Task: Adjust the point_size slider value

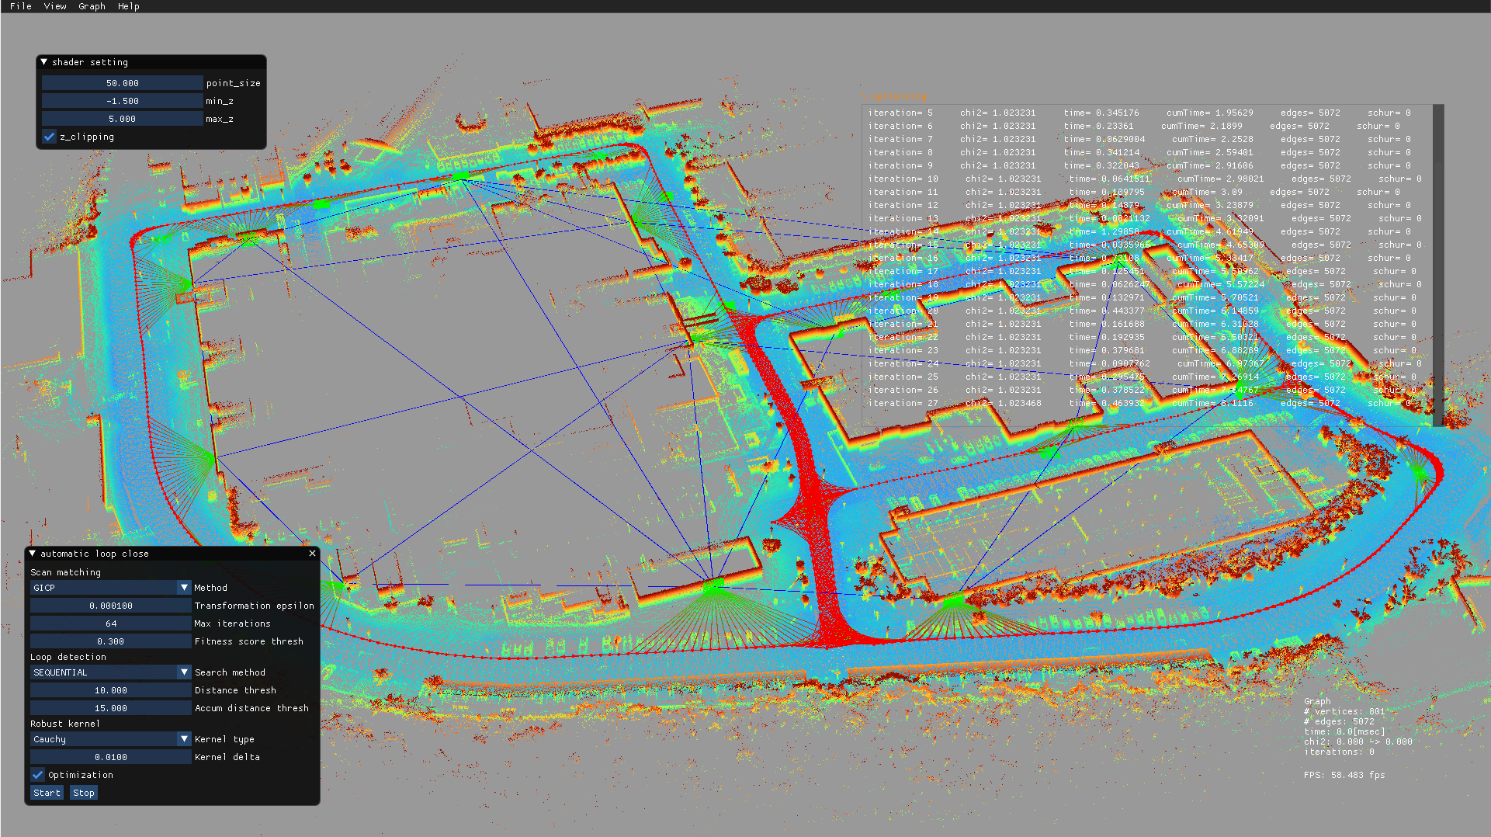Action: 123,83
